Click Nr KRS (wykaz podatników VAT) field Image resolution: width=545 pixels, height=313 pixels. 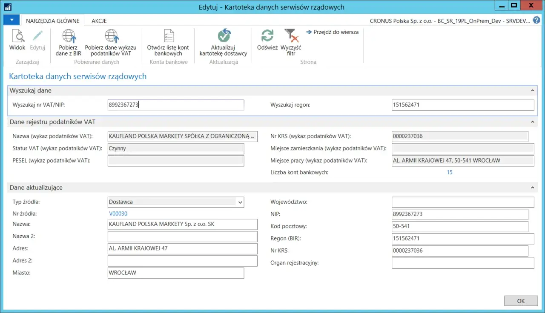460,136
